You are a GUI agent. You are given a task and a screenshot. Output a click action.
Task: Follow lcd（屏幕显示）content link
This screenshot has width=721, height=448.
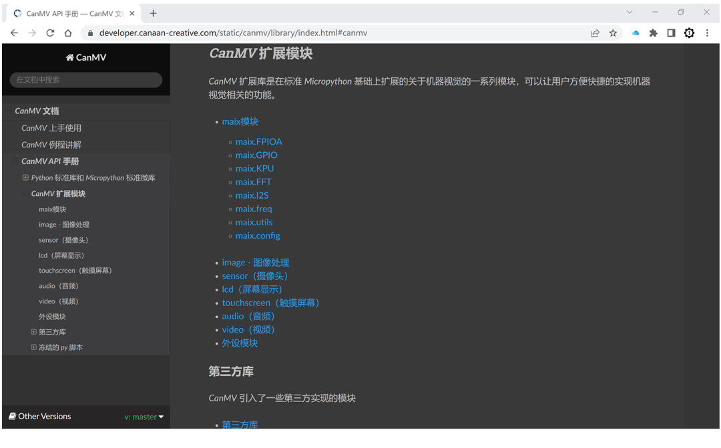(252, 289)
